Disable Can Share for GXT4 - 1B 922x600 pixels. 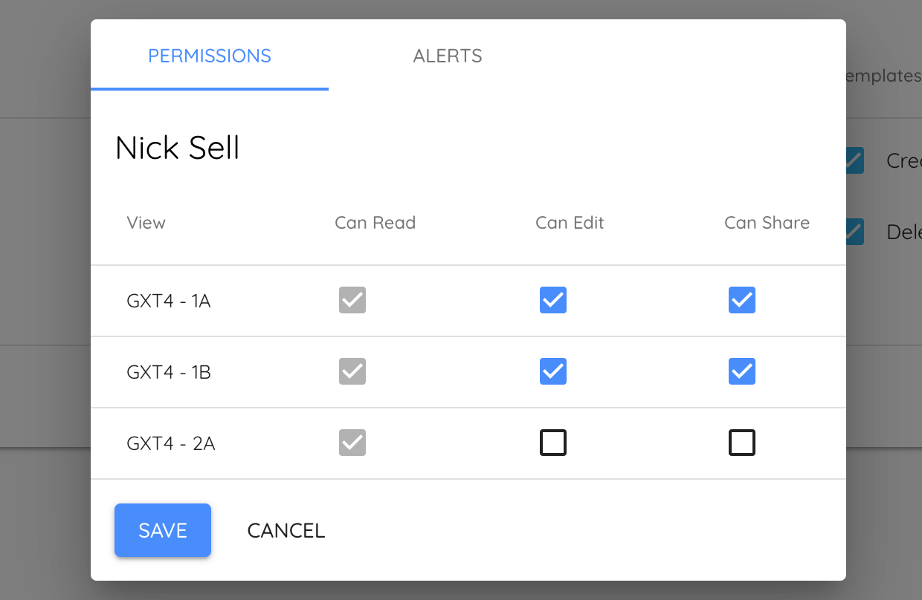tap(741, 371)
